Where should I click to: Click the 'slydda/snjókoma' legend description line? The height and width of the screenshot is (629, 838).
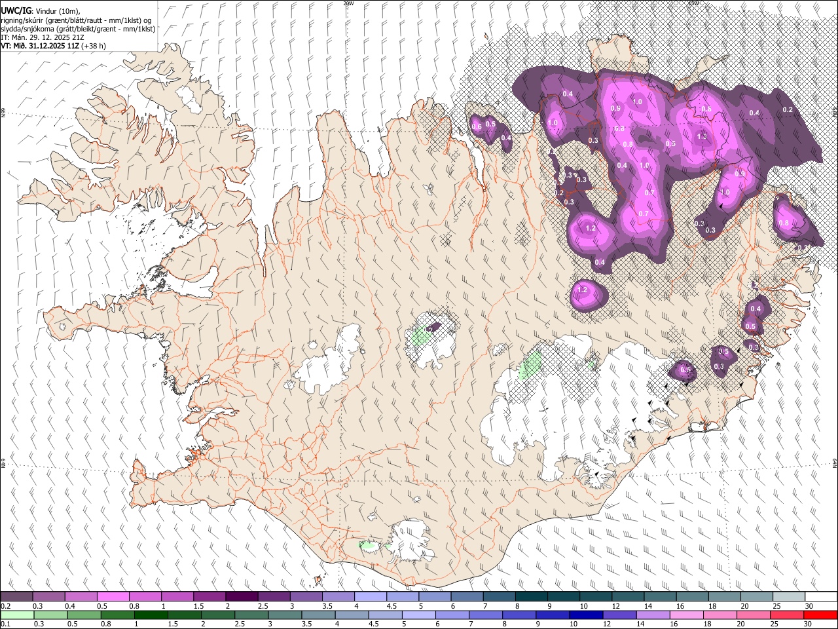click(79, 29)
